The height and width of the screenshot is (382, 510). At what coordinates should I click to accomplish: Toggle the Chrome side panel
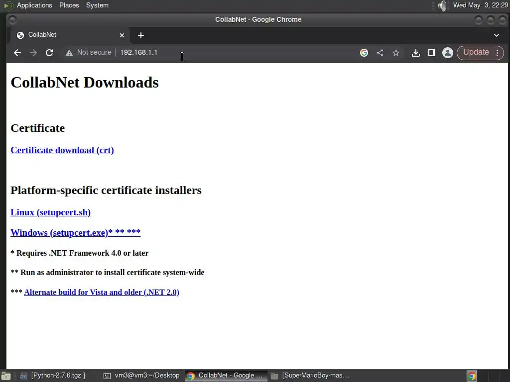[432, 53]
